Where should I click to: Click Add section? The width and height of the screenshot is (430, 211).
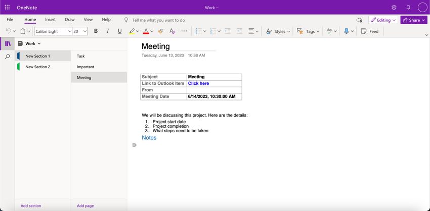point(31,205)
